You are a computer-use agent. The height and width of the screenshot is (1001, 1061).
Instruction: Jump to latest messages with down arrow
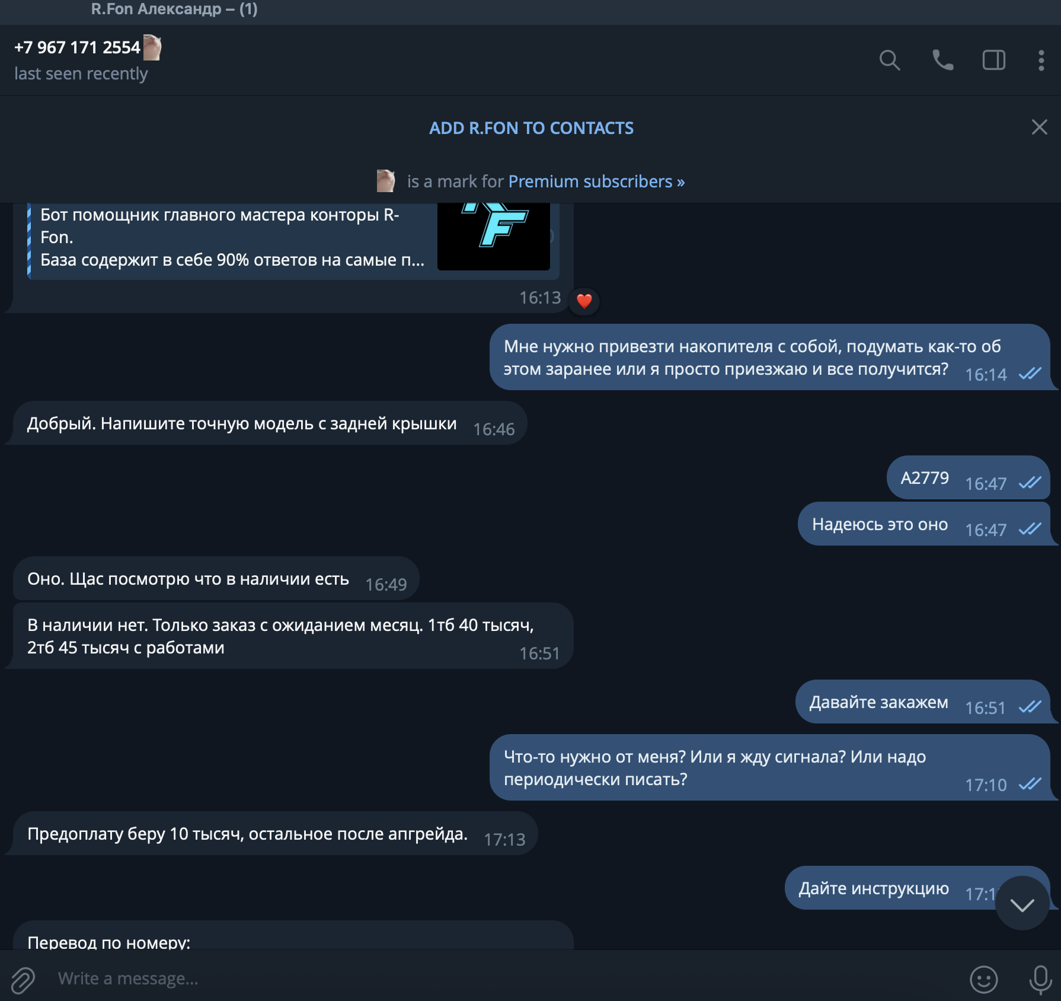(1022, 904)
